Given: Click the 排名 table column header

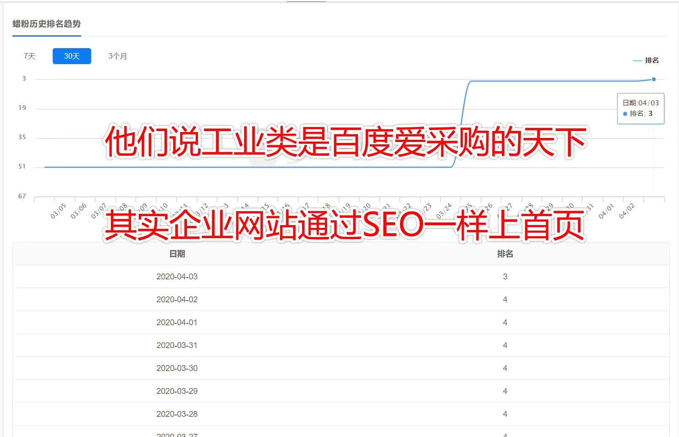Looking at the screenshot, I should pyautogui.click(x=505, y=254).
